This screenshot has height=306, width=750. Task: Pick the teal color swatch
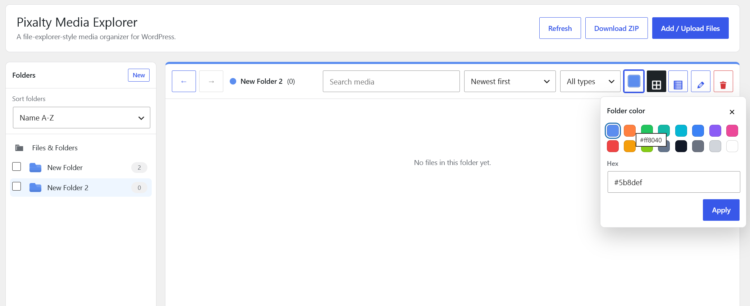click(x=664, y=129)
